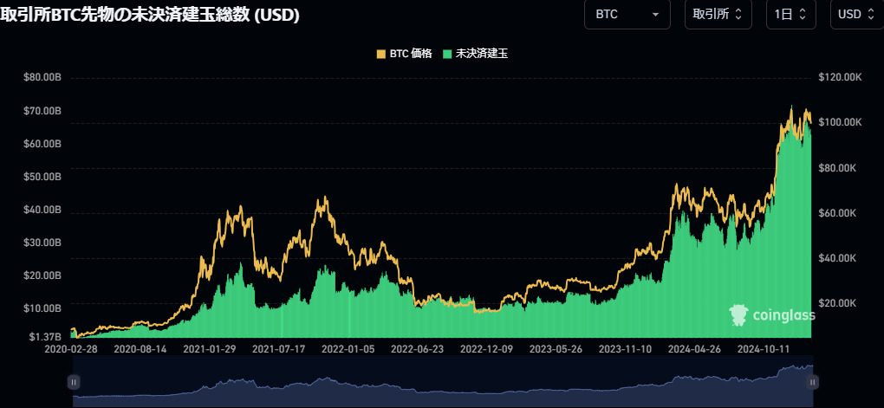The height and width of the screenshot is (408, 884).
Task: Click the 2022-06-23 date label
Action: (417, 349)
